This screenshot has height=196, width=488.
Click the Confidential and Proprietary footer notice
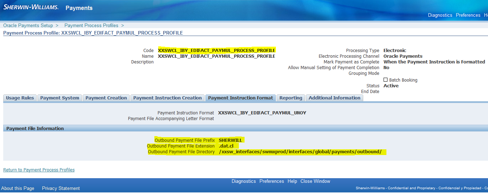click(x=421, y=188)
